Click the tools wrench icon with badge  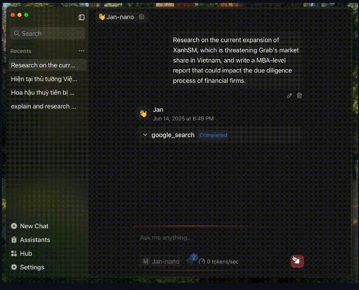[x=190, y=261]
